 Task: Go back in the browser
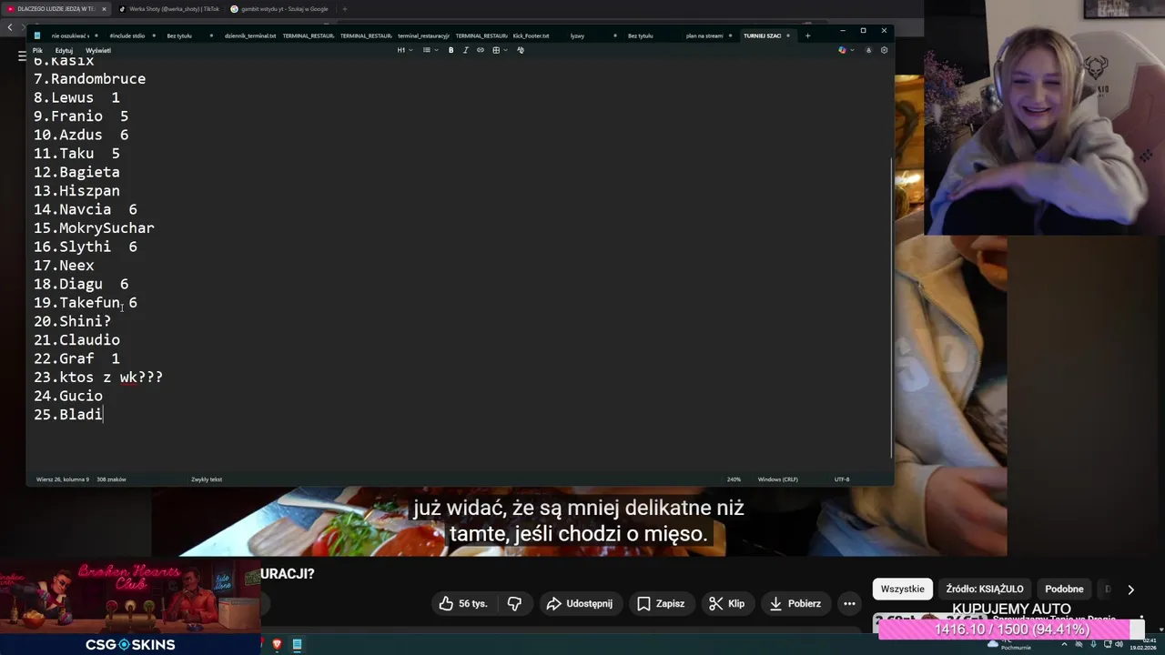tap(10, 27)
